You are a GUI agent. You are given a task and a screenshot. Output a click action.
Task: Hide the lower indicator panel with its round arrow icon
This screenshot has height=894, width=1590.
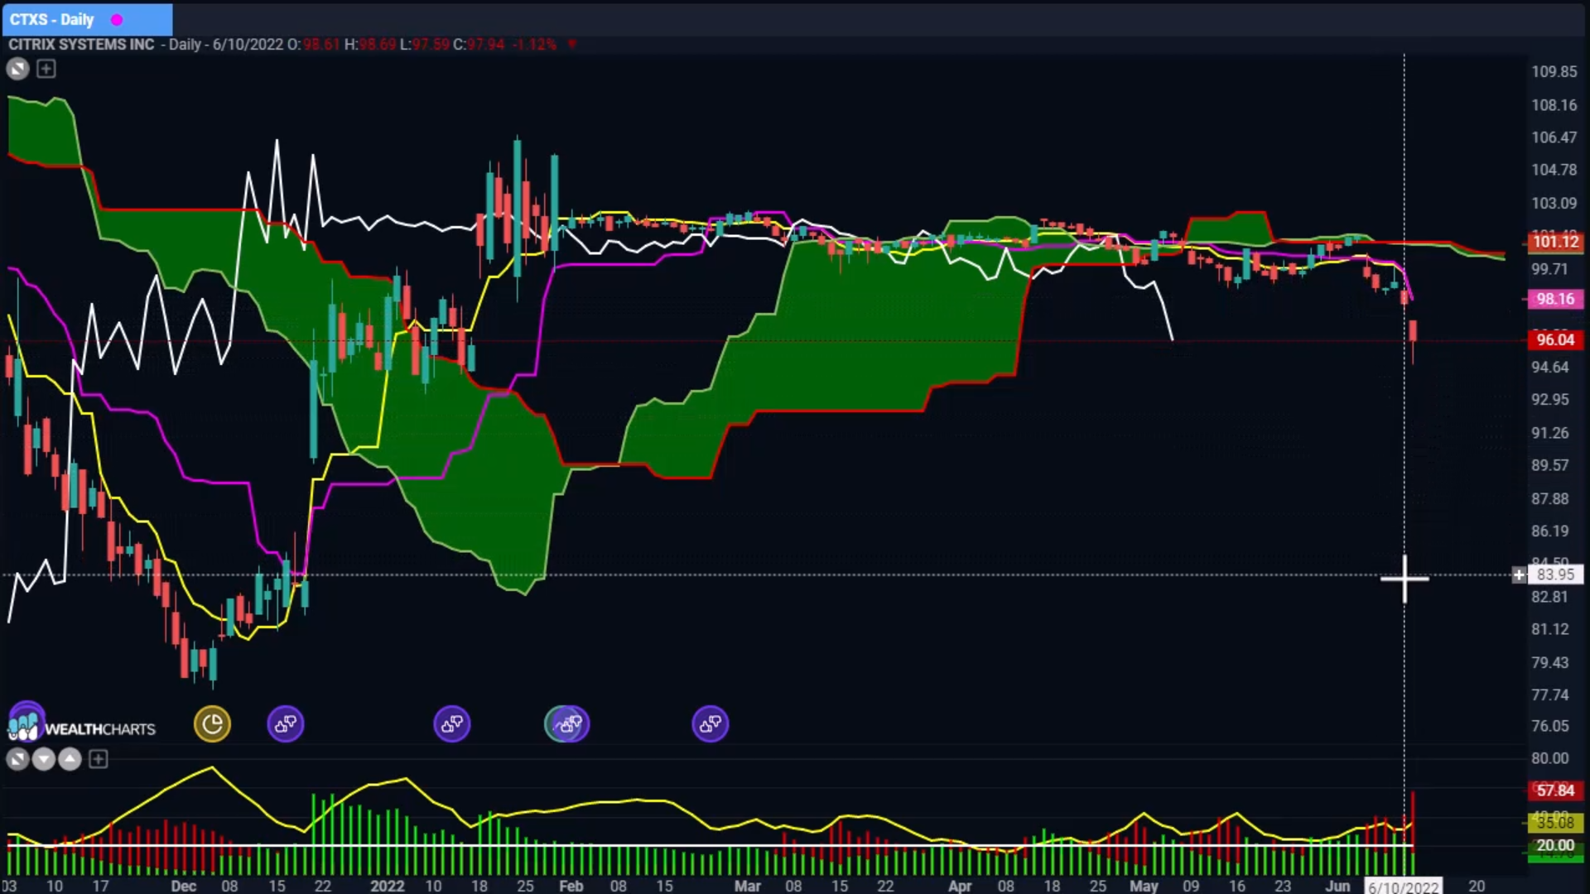(17, 759)
